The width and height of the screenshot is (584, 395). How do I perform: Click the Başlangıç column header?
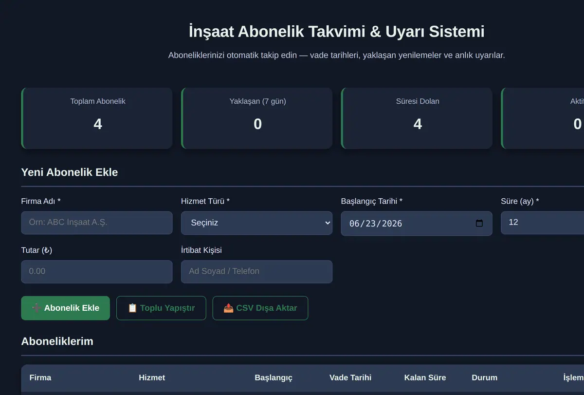(274, 377)
